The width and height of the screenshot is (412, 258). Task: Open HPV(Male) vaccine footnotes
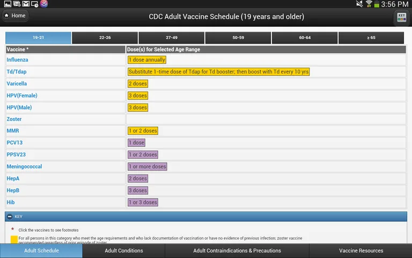[x=19, y=107]
